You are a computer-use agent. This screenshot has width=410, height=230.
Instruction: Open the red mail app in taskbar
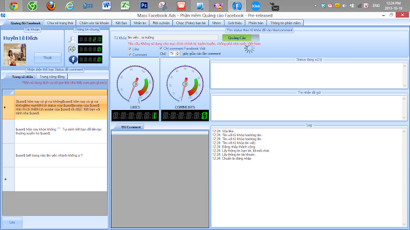click(181, 6)
